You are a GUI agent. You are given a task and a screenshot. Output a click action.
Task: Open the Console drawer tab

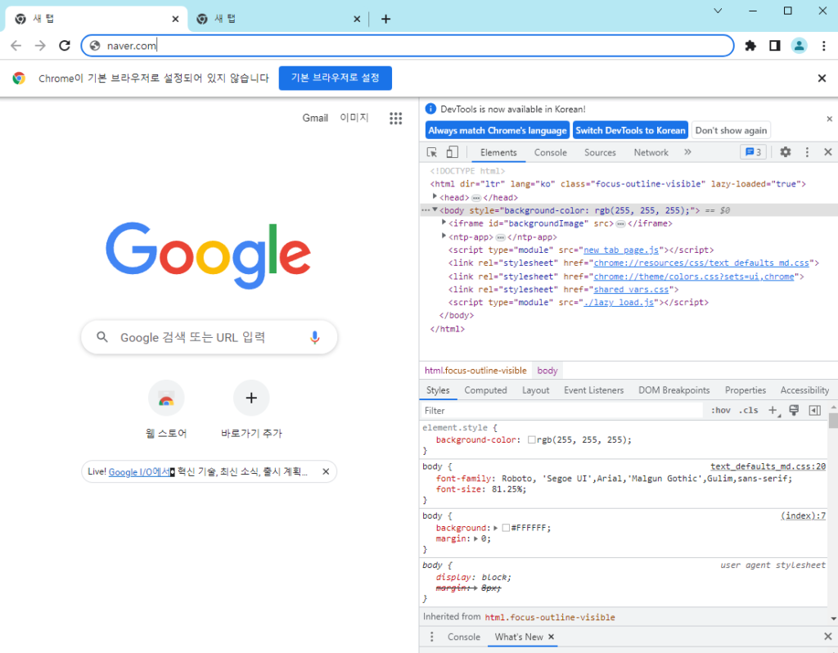point(464,637)
